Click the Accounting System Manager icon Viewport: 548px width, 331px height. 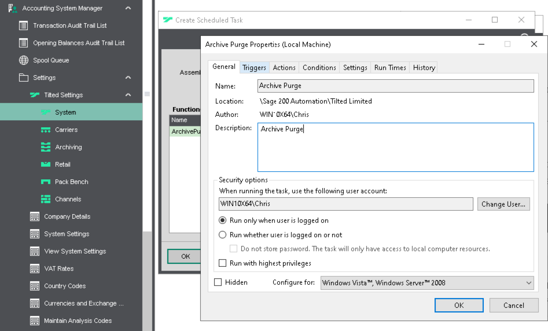[x=13, y=8]
